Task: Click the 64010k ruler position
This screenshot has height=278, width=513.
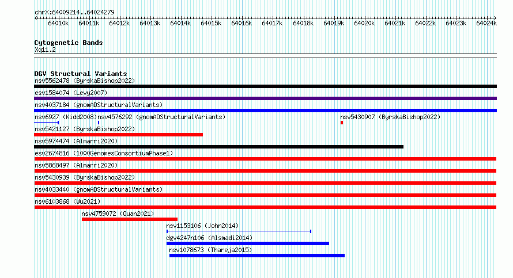Action: point(58,23)
